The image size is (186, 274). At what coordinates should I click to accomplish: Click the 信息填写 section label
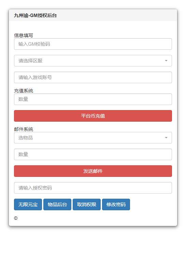[24, 35]
